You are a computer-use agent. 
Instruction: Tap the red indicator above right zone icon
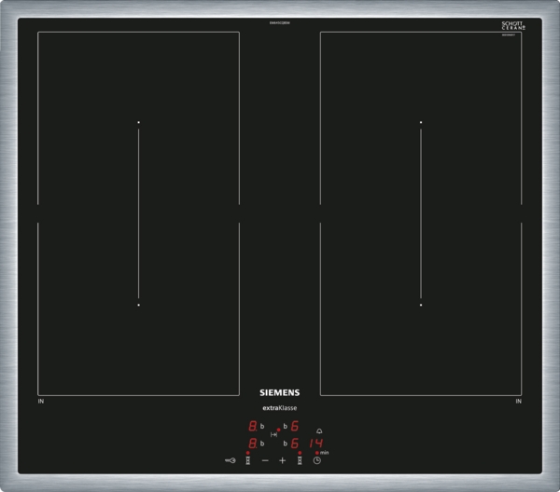point(300,453)
